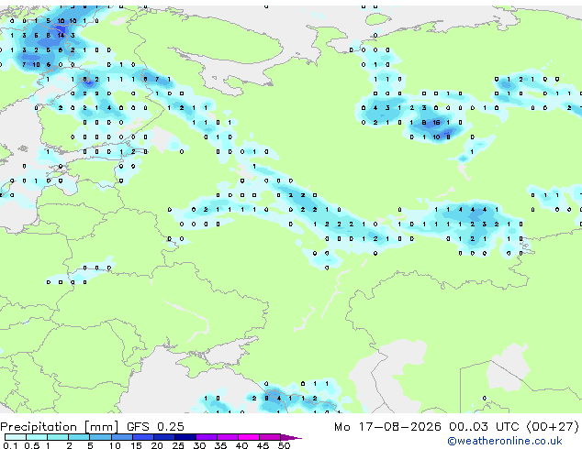This screenshot has width=582, height=449.
Task: Click the 'Precipitation [mm]' title text
Action: click(60, 427)
